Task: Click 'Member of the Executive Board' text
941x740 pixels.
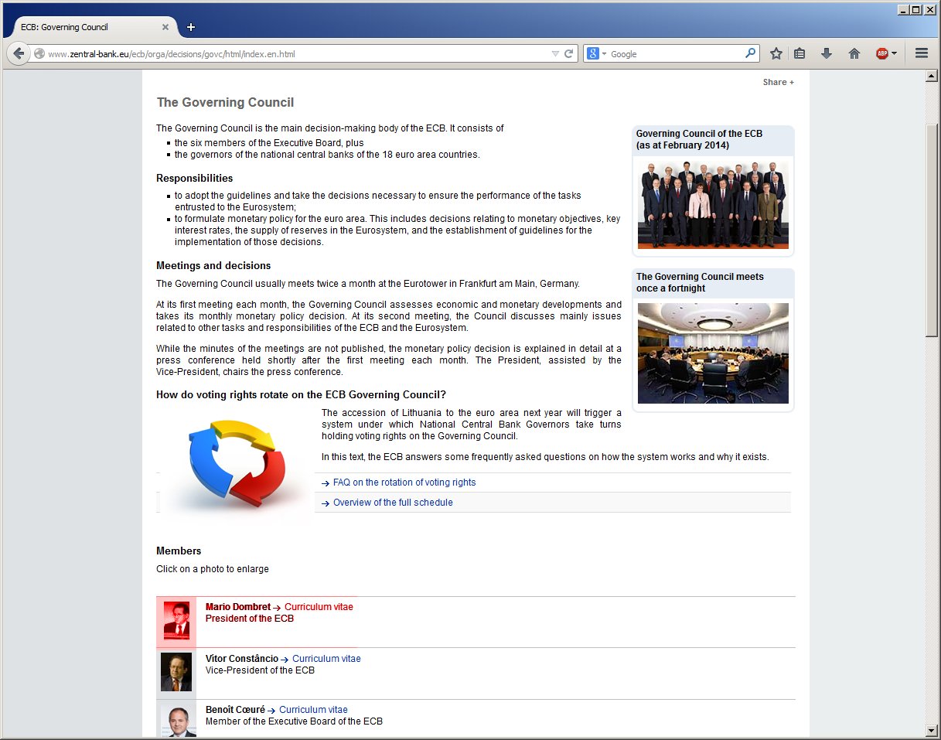Action: pos(294,721)
